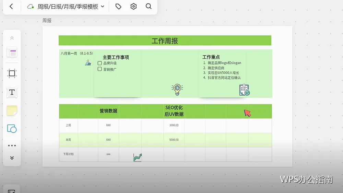Click the 3000/日 table cell
This screenshot has width=343, height=193.
(x=174, y=125)
